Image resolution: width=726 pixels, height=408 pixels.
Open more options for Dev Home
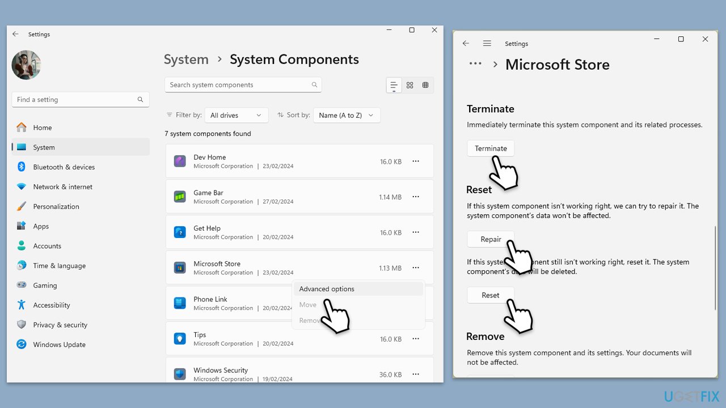click(416, 161)
